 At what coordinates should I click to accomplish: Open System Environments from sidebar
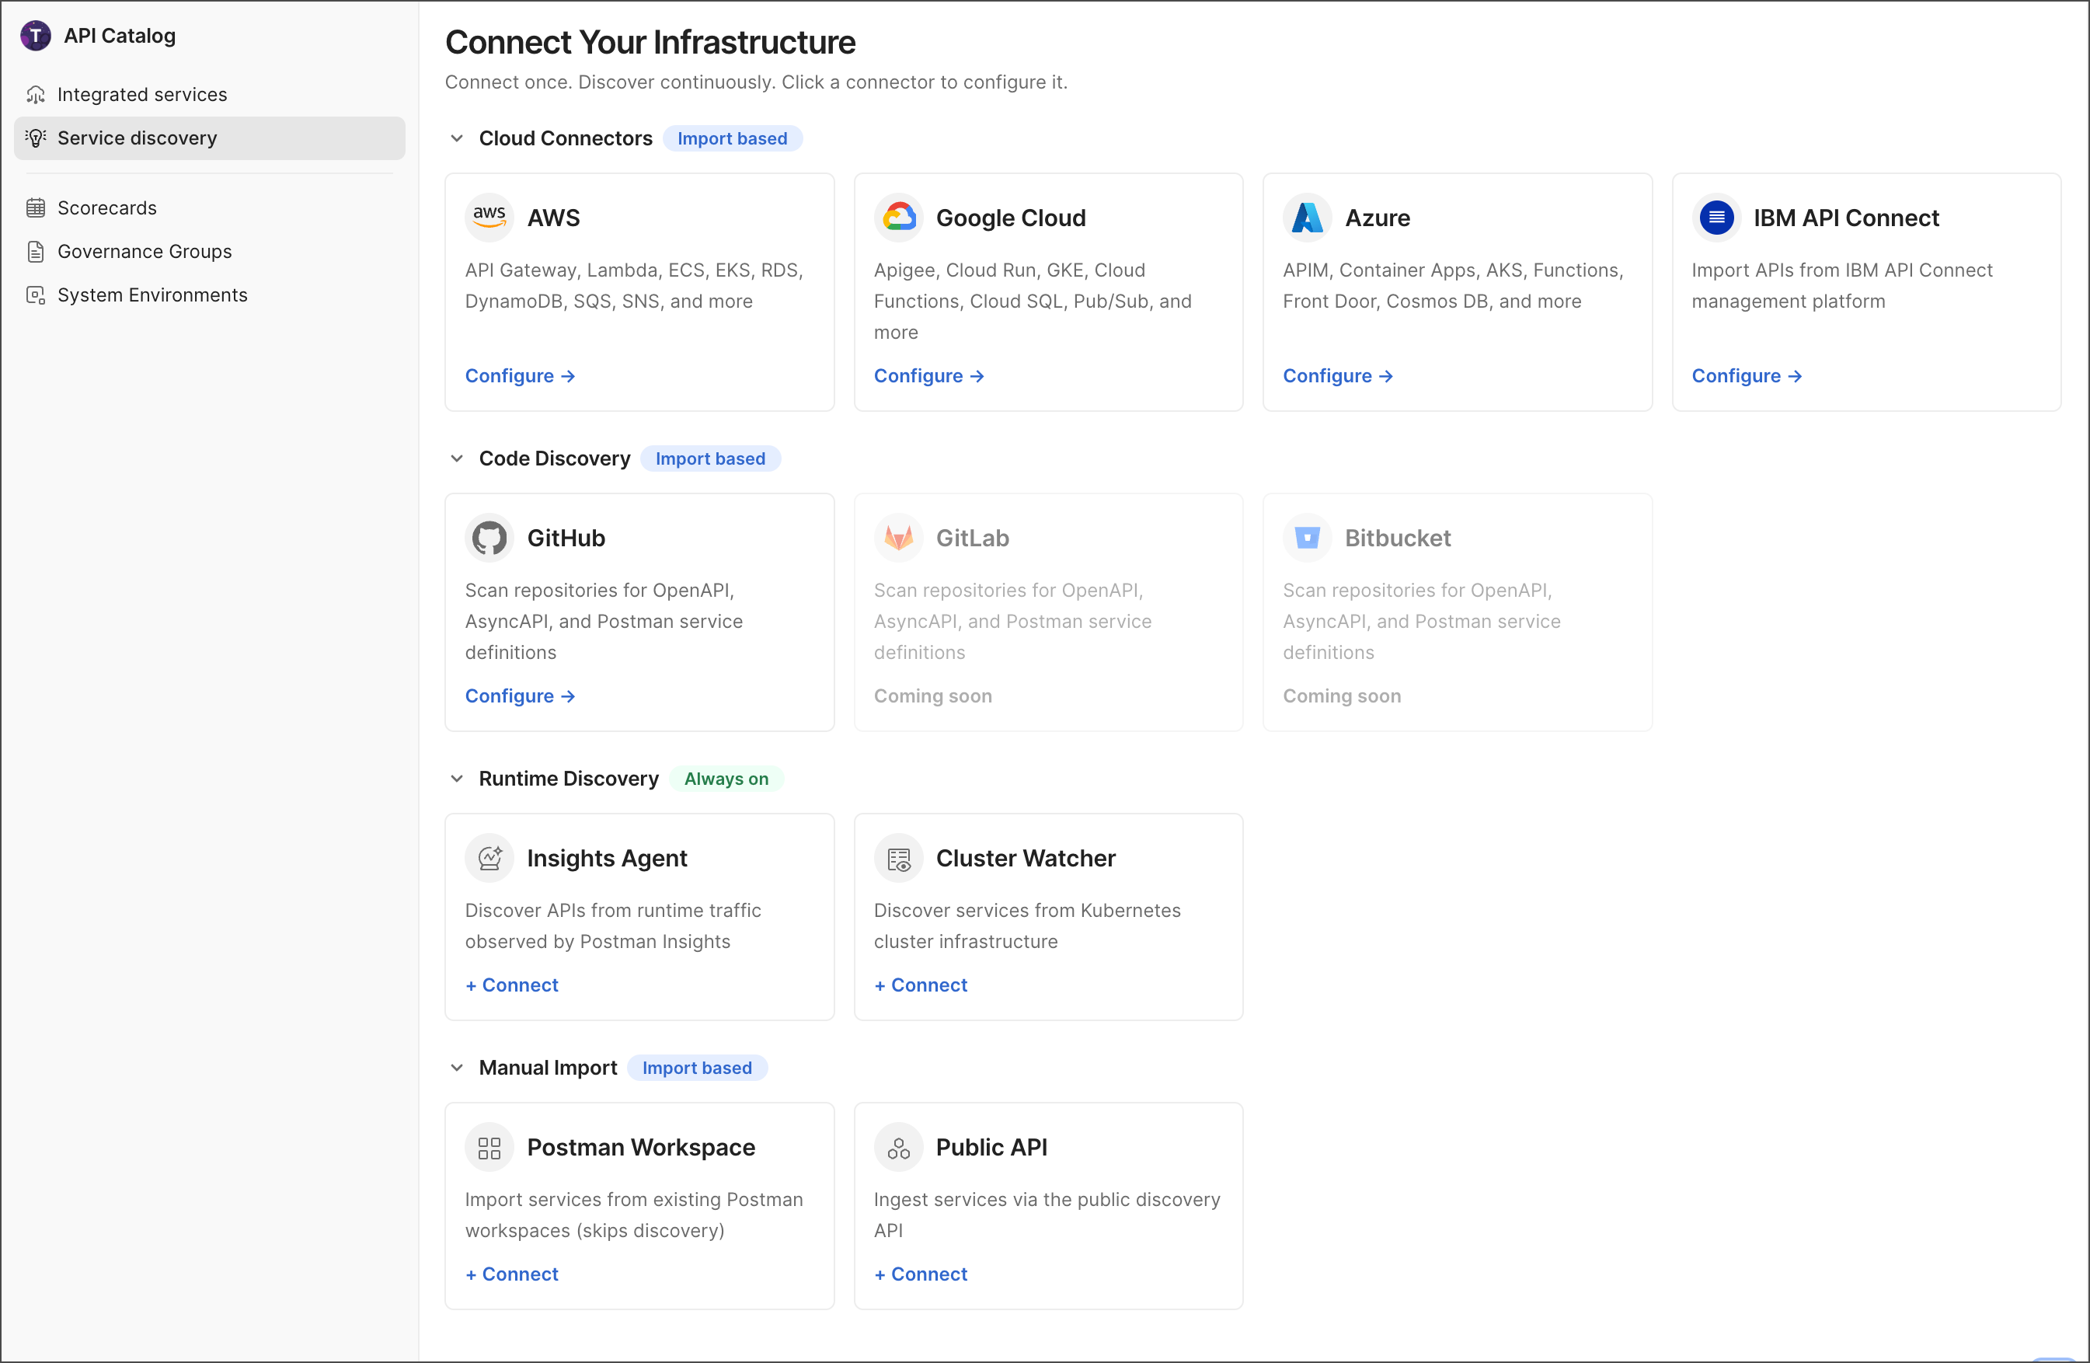click(209, 295)
